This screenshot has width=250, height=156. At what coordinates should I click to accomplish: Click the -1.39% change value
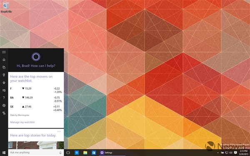58,92
